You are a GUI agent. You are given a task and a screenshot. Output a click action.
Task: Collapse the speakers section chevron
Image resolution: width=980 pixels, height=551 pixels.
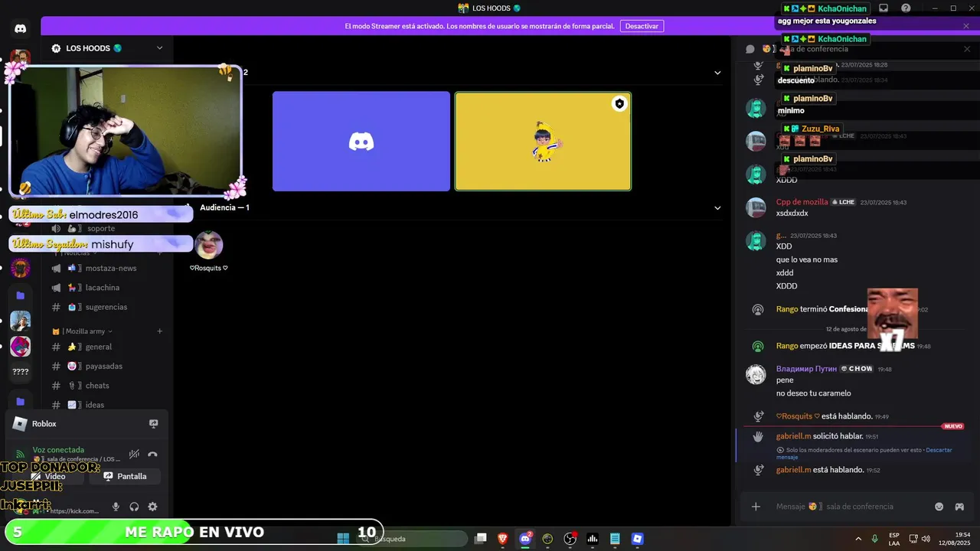[x=717, y=73]
